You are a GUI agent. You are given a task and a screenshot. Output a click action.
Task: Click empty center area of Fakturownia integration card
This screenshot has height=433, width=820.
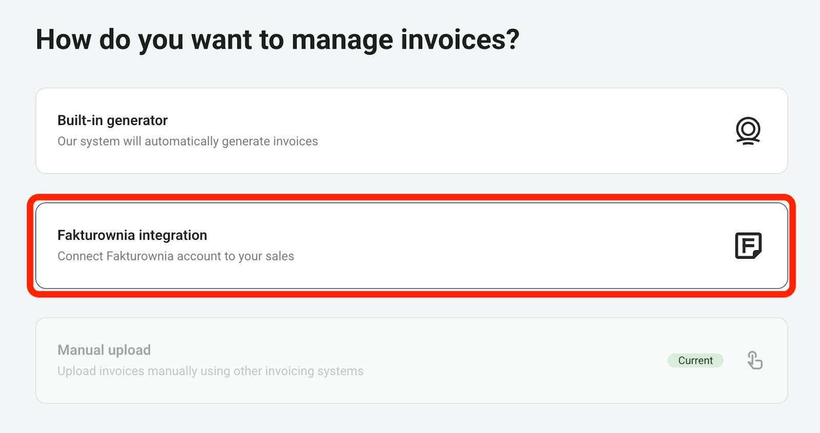pos(461,245)
